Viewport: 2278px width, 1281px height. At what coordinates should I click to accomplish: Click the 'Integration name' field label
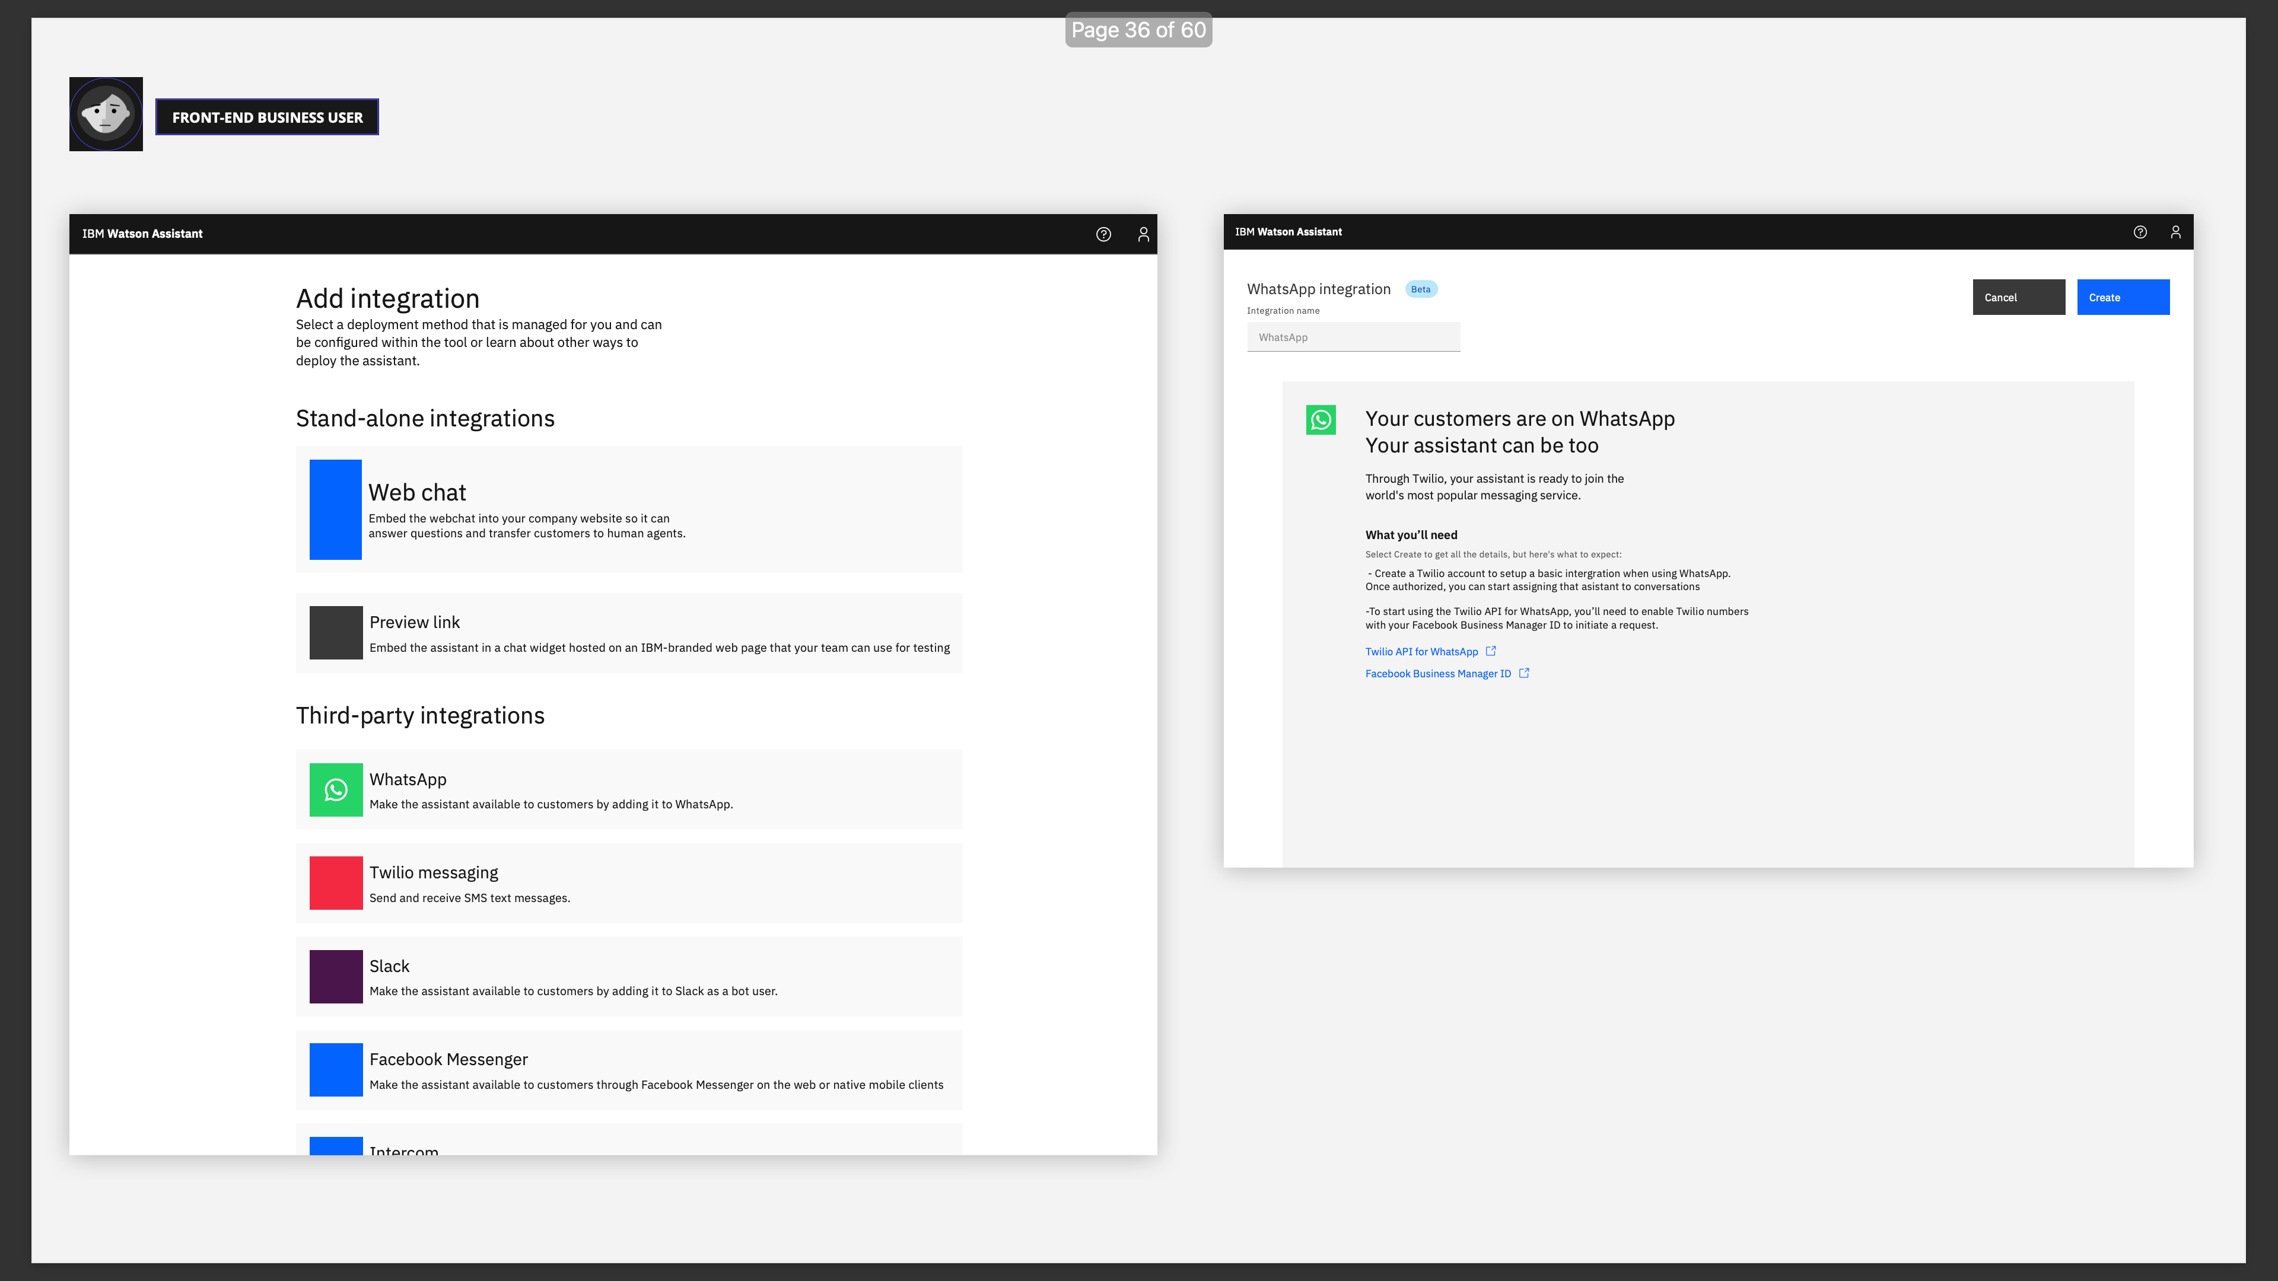(1283, 310)
